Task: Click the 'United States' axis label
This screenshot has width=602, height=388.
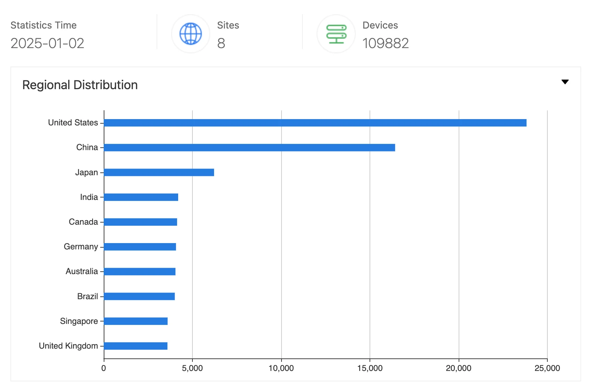Action: [x=73, y=123]
